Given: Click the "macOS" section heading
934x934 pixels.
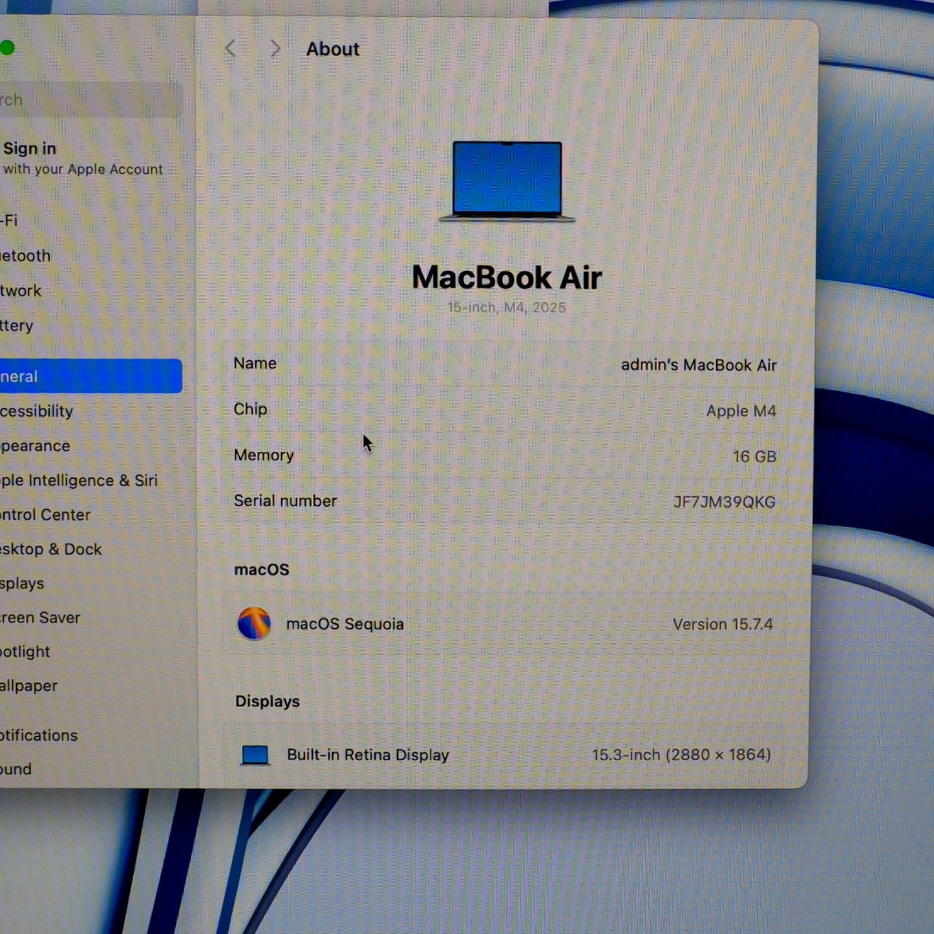Looking at the screenshot, I should click(x=262, y=569).
